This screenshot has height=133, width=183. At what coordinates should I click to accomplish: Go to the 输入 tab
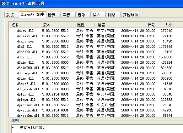pos(98,15)
